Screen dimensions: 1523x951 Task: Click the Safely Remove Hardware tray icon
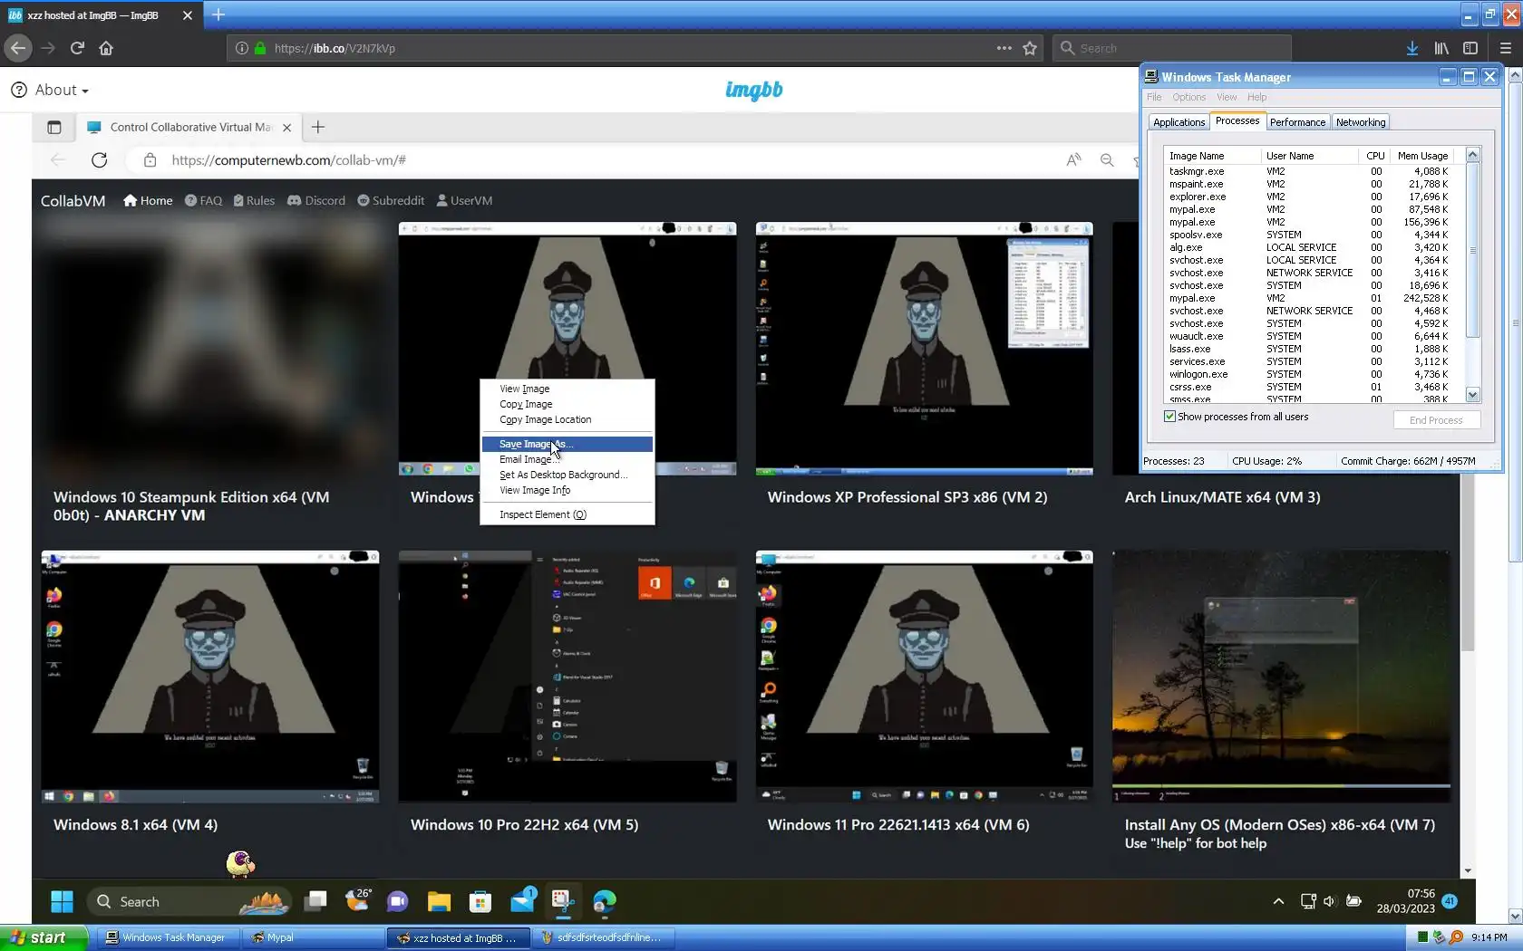pyautogui.click(x=1439, y=937)
